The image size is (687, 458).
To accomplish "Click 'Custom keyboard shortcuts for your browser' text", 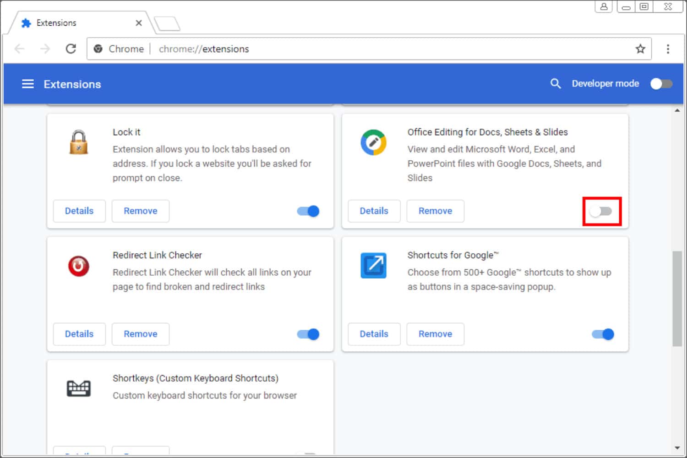I will point(205,395).
